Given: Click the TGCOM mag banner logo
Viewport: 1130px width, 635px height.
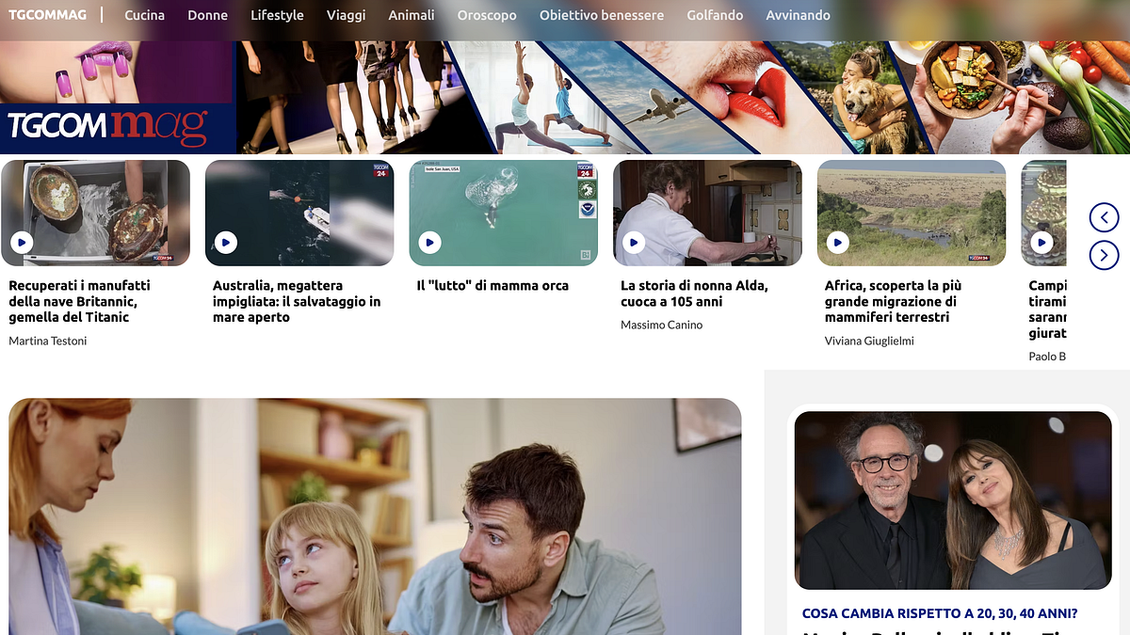Looking at the screenshot, I should tap(108, 125).
